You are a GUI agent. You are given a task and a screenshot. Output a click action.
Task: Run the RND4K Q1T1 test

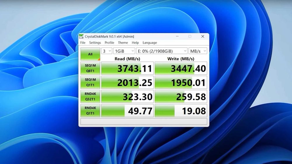pos(90,110)
